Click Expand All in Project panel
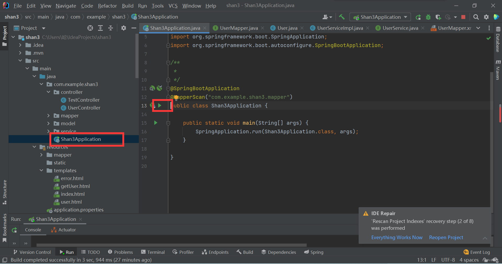Viewport: 502px width, 264px height. point(100,28)
